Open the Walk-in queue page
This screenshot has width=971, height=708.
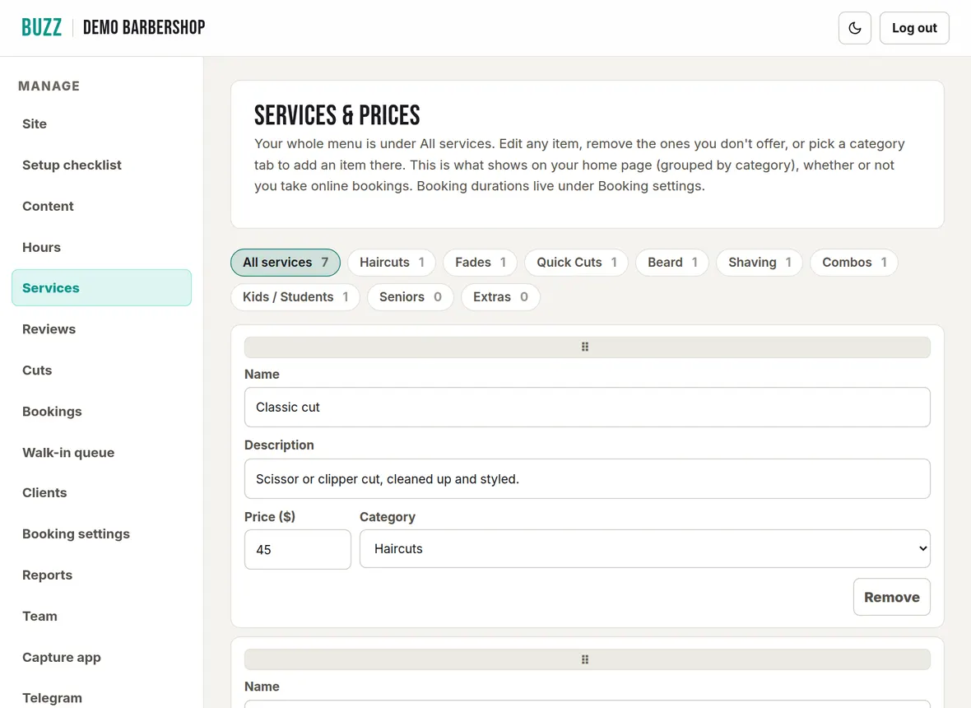click(x=101, y=452)
